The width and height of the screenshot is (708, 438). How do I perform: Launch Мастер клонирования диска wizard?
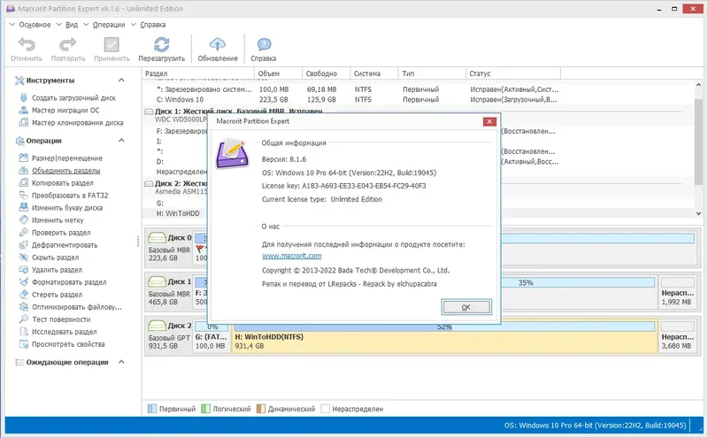click(x=77, y=122)
